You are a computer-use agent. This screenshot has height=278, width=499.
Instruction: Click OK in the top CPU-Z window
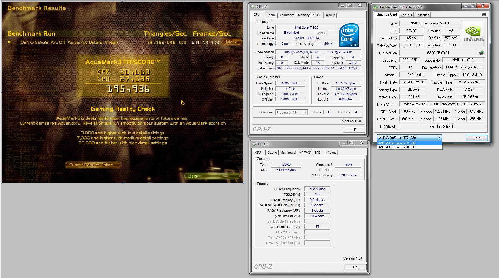354,129
